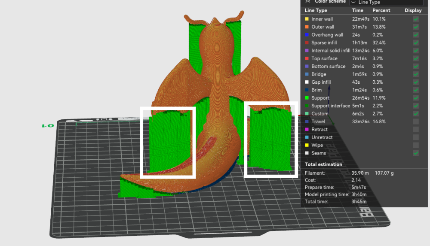The width and height of the screenshot is (430, 246).
Task: Click the Bottom surface color swatch
Action: point(307,66)
